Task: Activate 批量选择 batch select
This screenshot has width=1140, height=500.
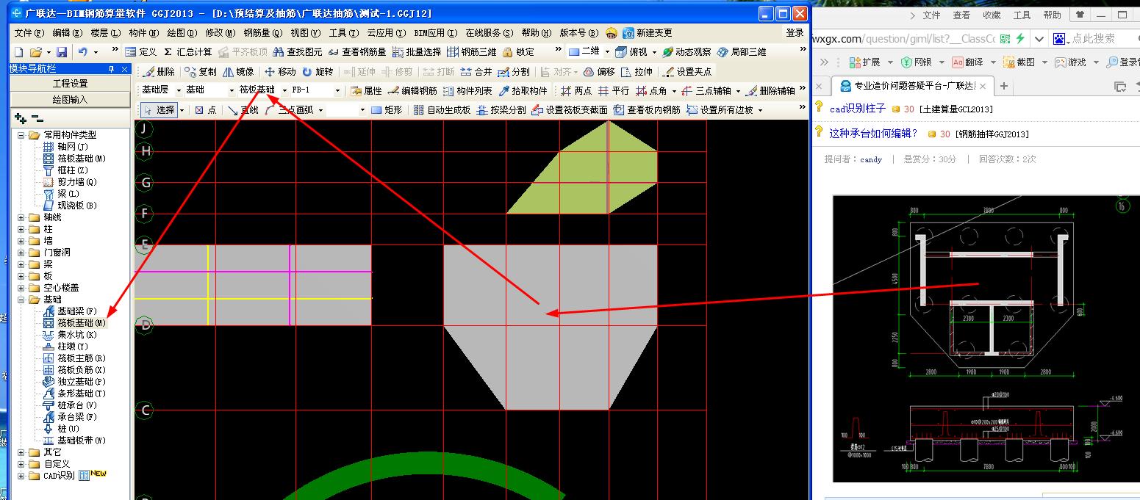Action: pyautogui.click(x=416, y=52)
